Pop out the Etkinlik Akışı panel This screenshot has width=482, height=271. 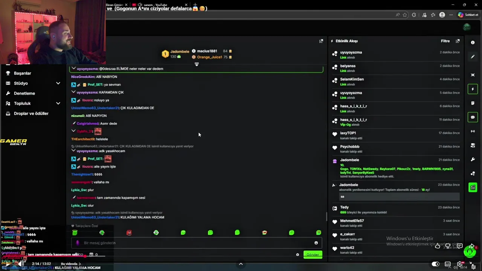(x=458, y=41)
